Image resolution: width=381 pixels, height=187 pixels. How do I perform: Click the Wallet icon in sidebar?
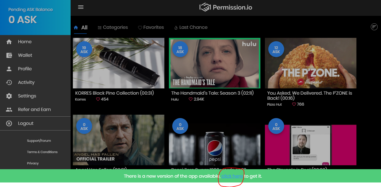point(9,55)
